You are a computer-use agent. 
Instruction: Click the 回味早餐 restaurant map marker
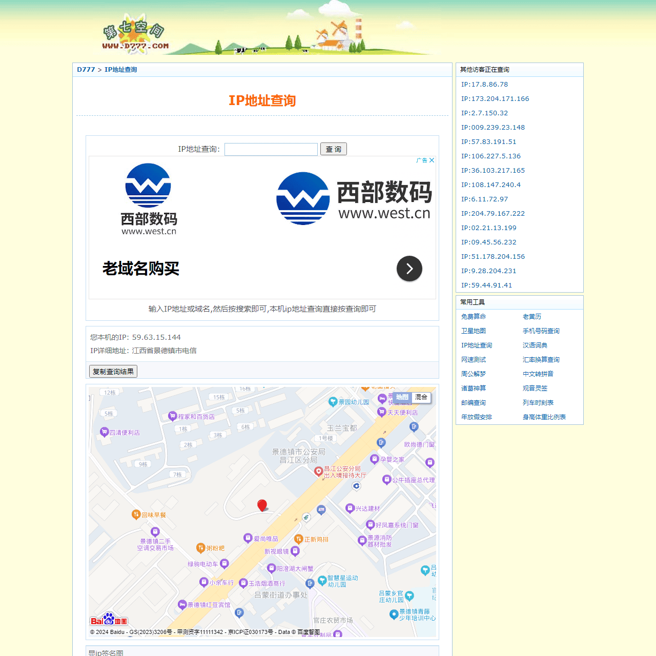tap(136, 514)
